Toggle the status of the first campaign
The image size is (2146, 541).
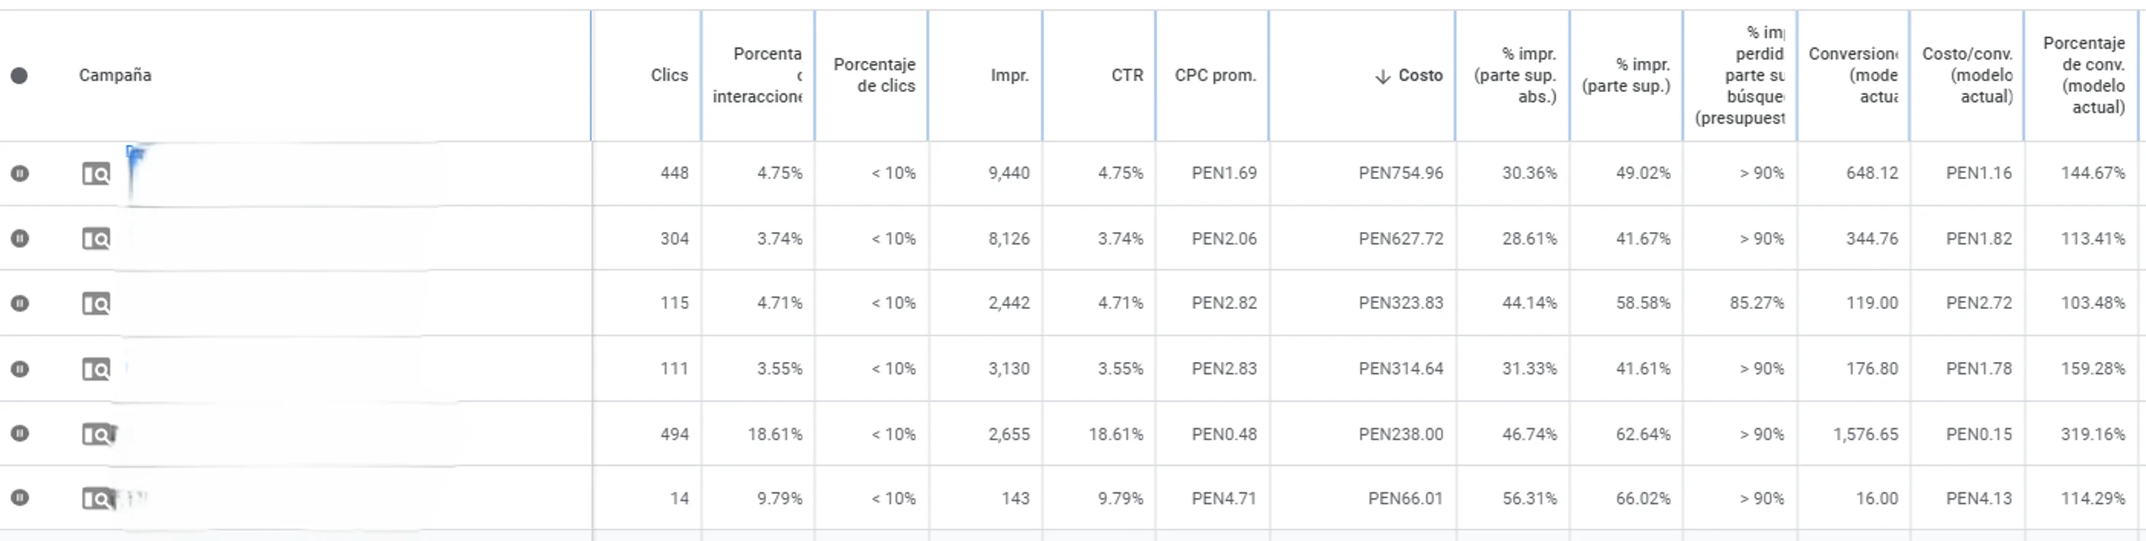(x=20, y=172)
